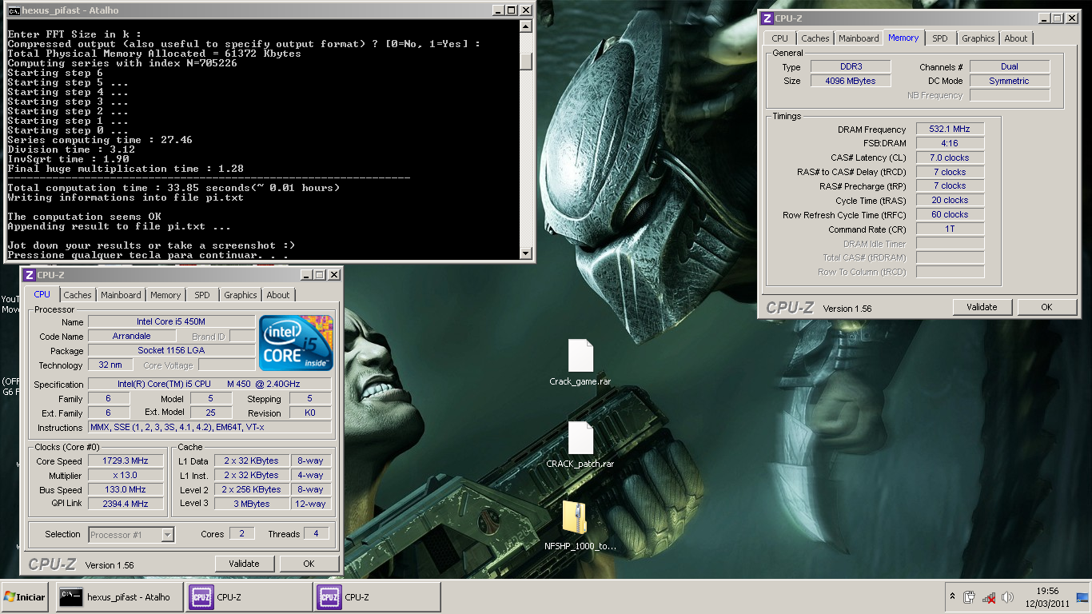Screen dimensions: 1092x614
Task: Click Core Speed value 1729.3 MHz
Action: click(126, 461)
